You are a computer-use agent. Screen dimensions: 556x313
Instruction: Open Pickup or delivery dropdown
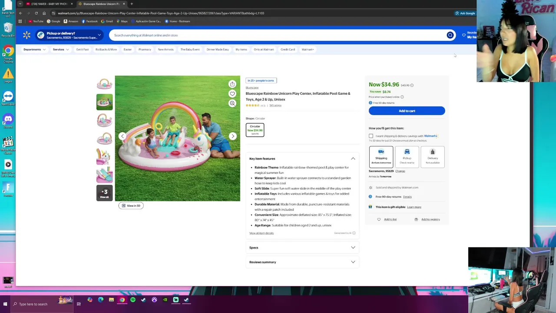[69, 35]
